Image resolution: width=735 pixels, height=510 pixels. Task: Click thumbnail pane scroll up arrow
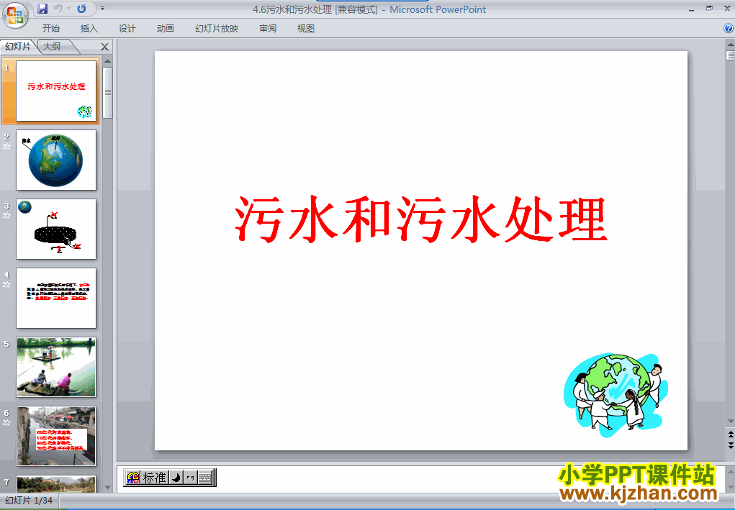[x=108, y=61]
